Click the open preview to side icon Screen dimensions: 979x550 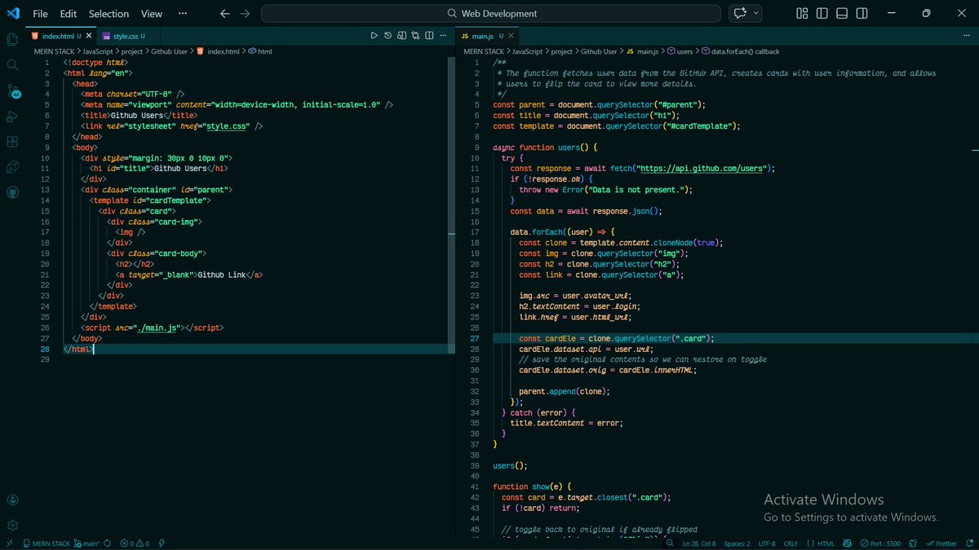click(x=401, y=36)
